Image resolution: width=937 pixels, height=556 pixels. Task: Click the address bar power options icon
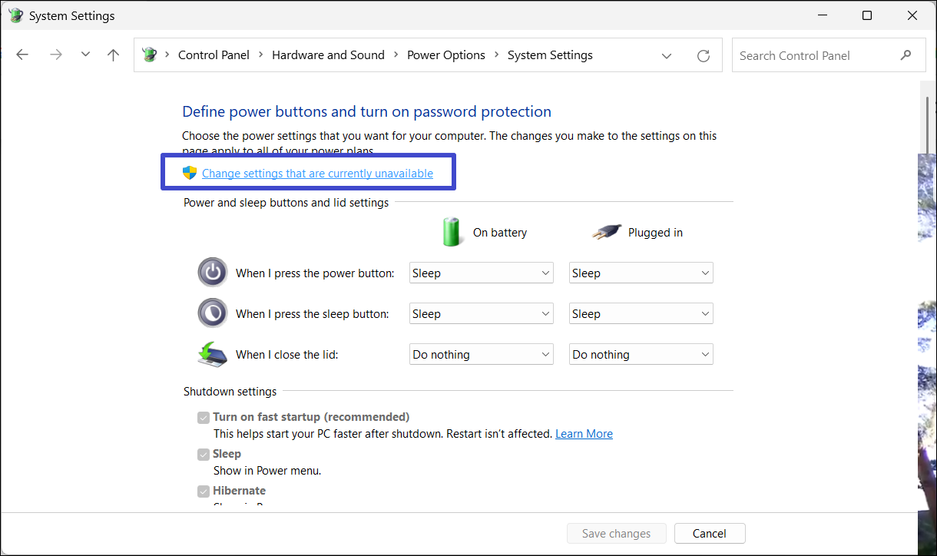pos(150,55)
